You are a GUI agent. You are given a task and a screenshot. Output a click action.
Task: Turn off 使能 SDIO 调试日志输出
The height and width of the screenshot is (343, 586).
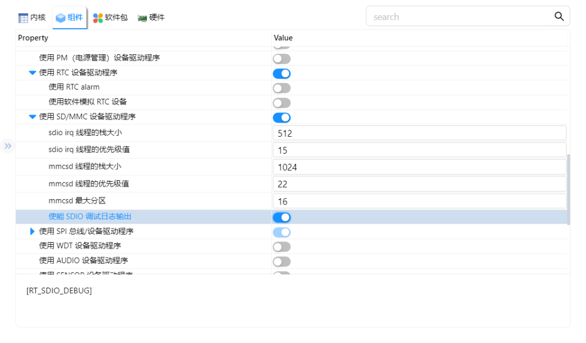(282, 217)
